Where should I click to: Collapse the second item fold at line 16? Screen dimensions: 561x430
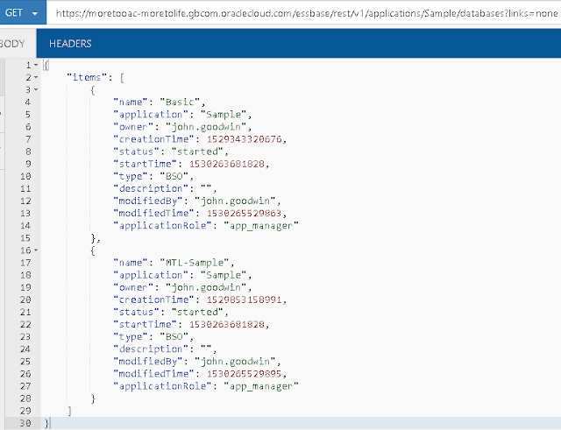(36, 250)
